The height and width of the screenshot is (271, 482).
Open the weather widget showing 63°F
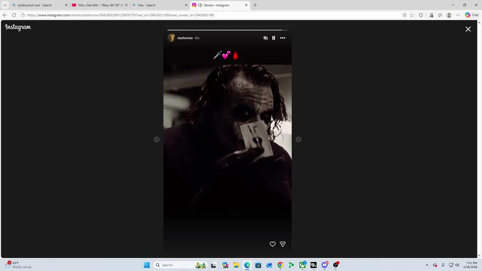(x=19, y=265)
